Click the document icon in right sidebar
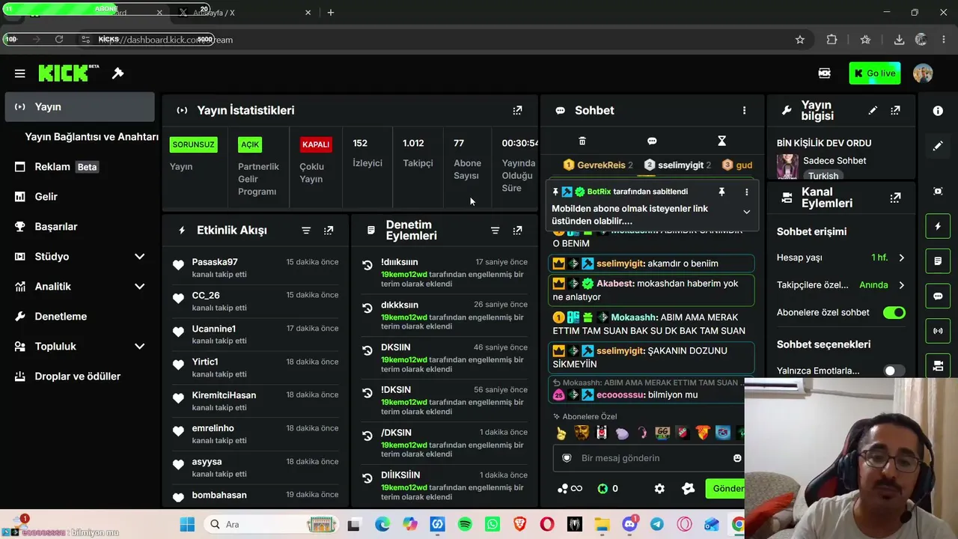958x539 pixels. (938, 261)
